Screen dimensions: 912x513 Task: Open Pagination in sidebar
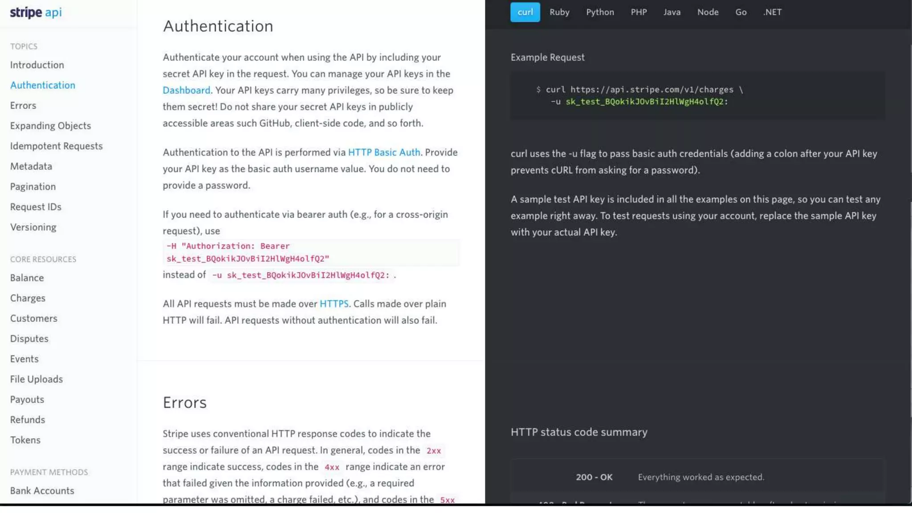(33, 187)
